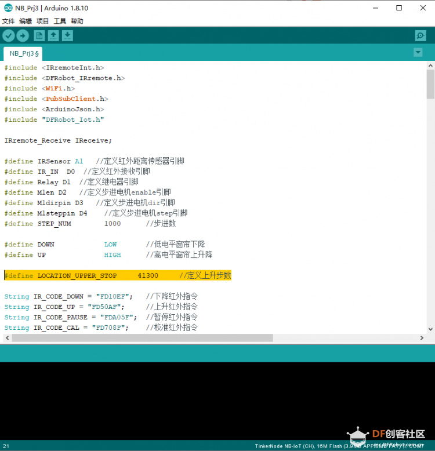The height and width of the screenshot is (451, 435).
Task: Click the Arduino logo in title bar
Action: (x=8, y=8)
